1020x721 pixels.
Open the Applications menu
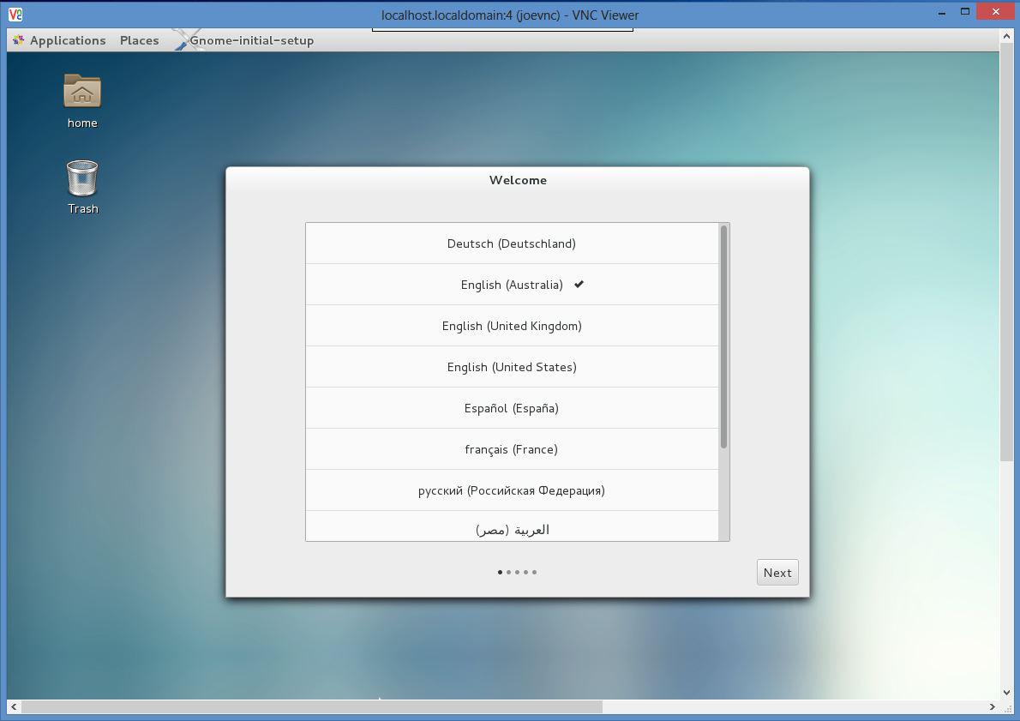pyautogui.click(x=67, y=39)
